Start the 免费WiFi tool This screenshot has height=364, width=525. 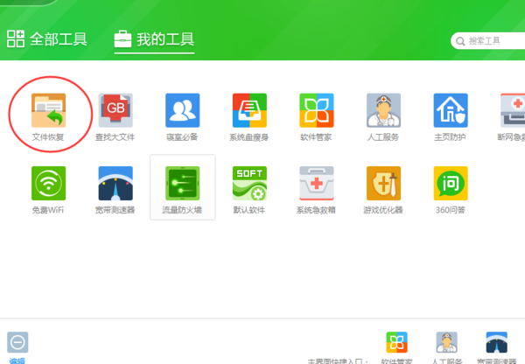point(49,184)
